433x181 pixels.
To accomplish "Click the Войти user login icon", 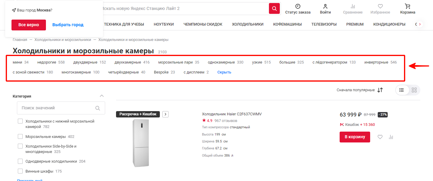I will [325, 6].
